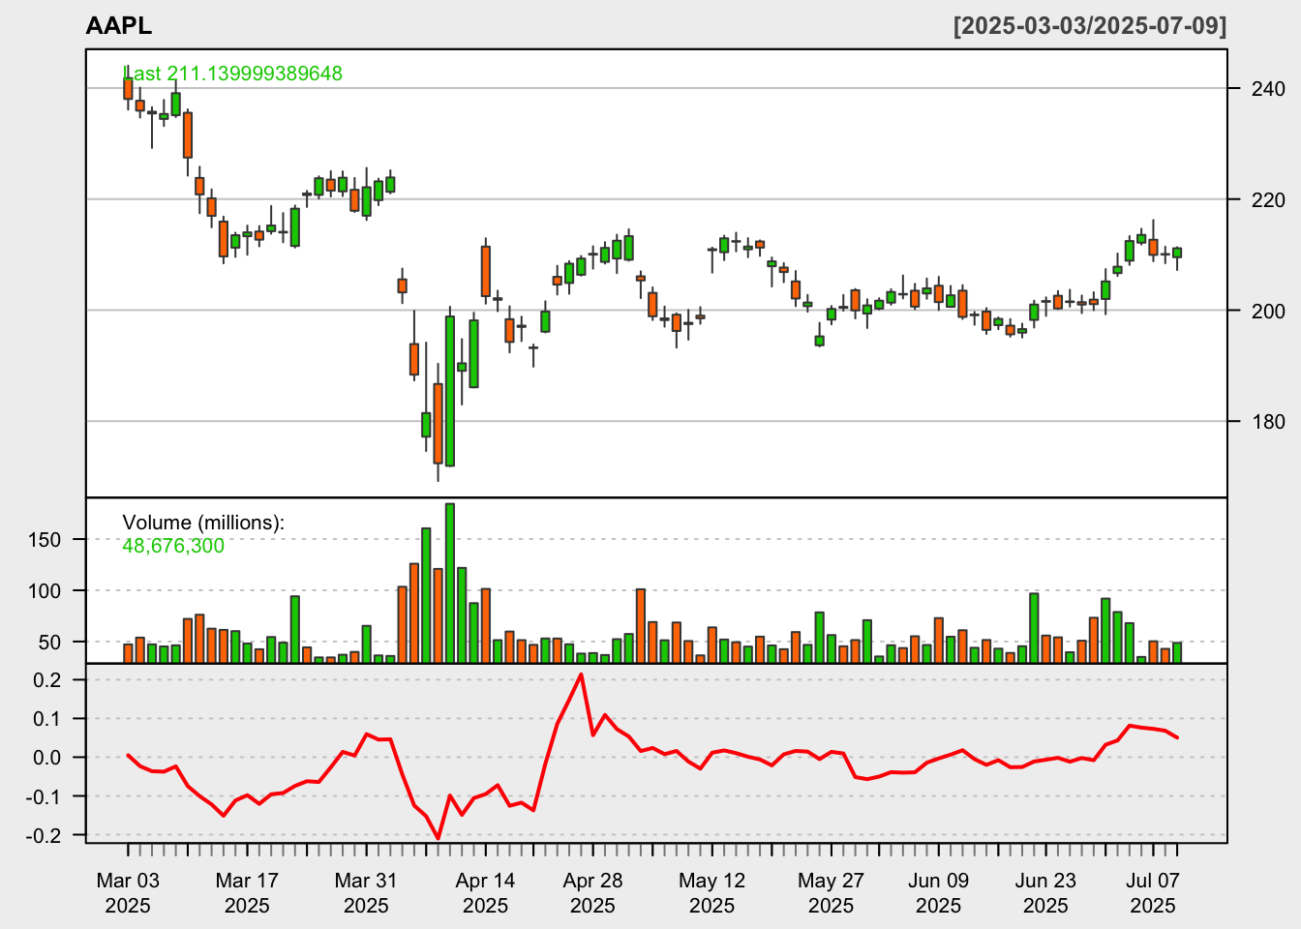Image resolution: width=1301 pixels, height=929 pixels.
Task: Click the 240 price axis label
Action: [x=1269, y=89]
